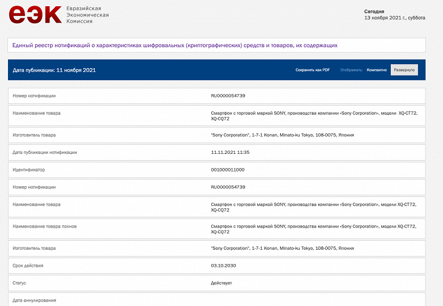Click the first Номер нотификации row label
Screen dimensions: 443x306
tap(34, 96)
